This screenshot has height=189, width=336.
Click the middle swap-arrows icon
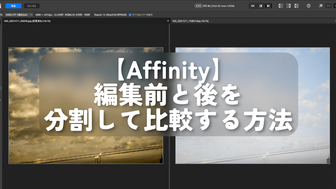(288, 6)
